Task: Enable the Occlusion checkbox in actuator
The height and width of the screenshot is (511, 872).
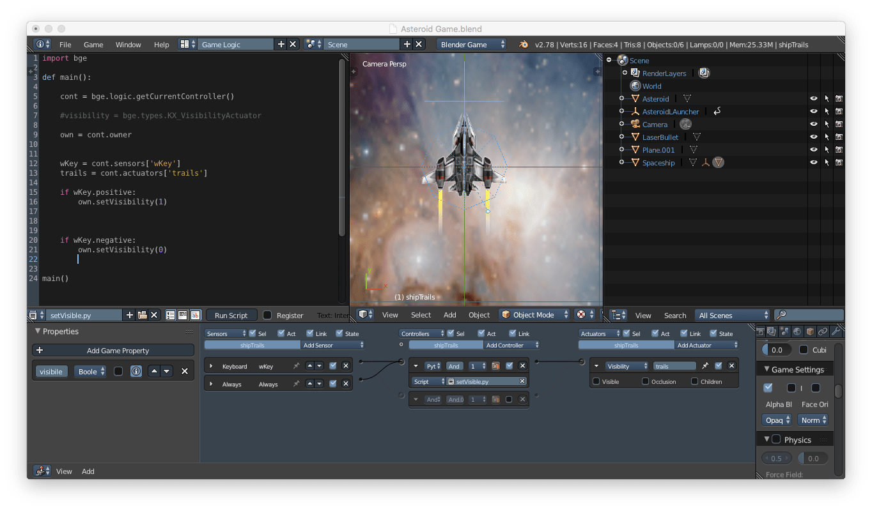Action: click(646, 381)
